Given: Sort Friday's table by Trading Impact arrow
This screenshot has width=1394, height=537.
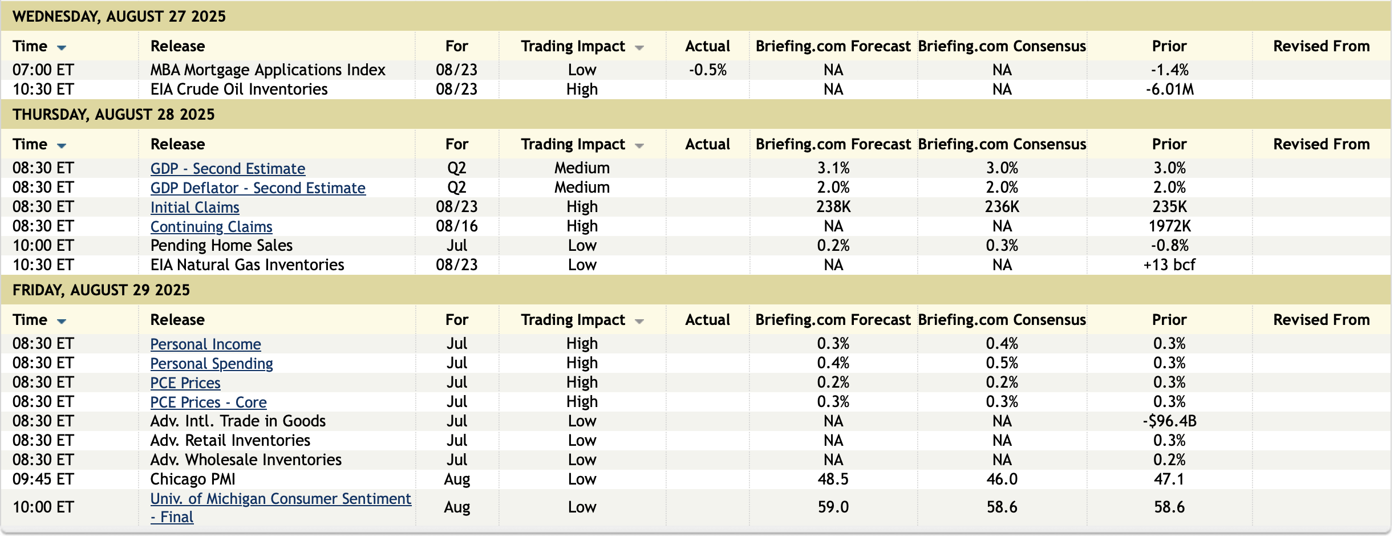Looking at the screenshot, I should click(639, 322).
